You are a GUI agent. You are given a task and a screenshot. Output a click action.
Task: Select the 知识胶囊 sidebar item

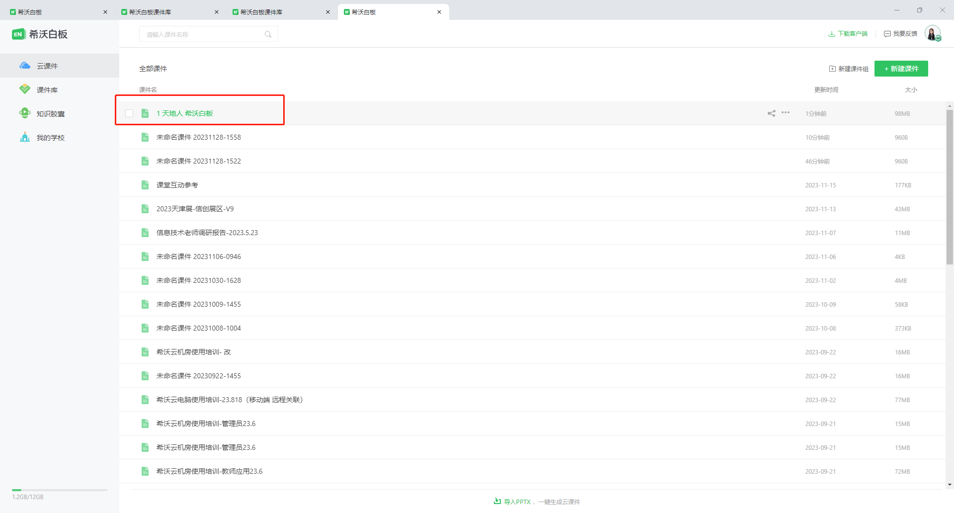(60, 113)
